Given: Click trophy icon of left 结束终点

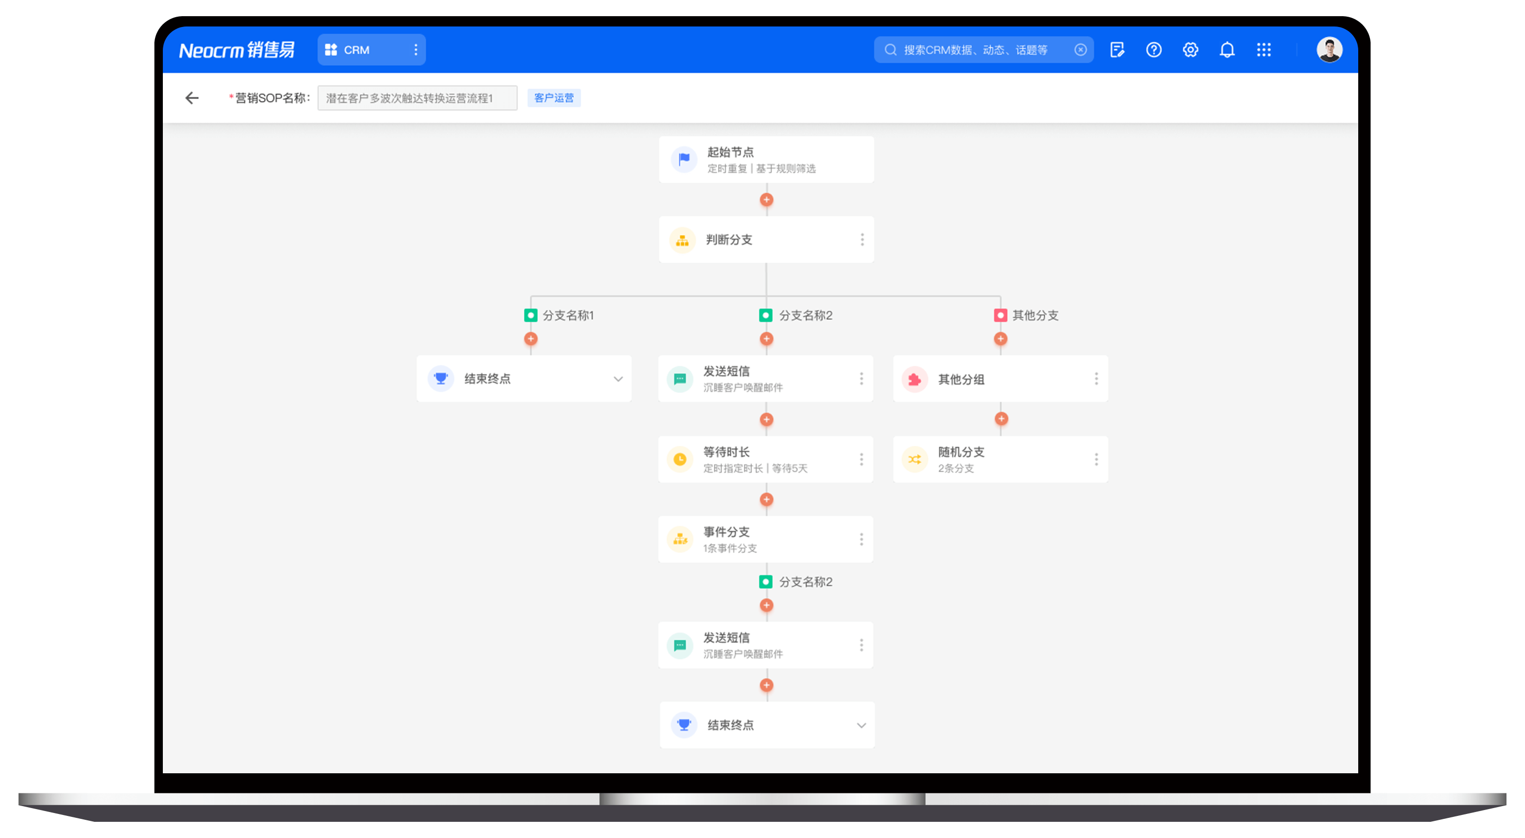Looking at the screenshot, I should pyautogui.click(x=440, y=378).
